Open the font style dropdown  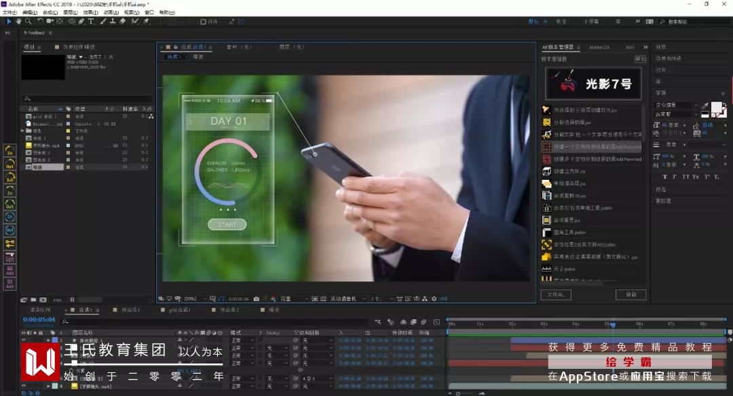(677, 114)
